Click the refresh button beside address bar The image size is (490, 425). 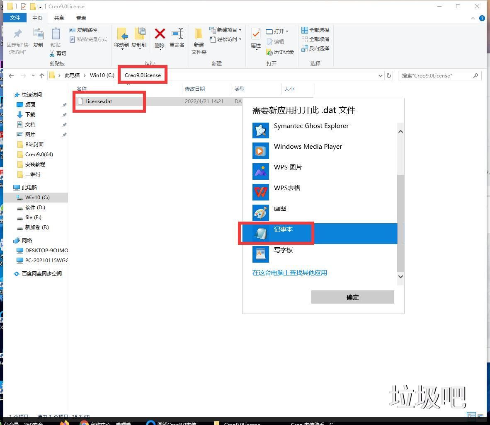[388, 75]
